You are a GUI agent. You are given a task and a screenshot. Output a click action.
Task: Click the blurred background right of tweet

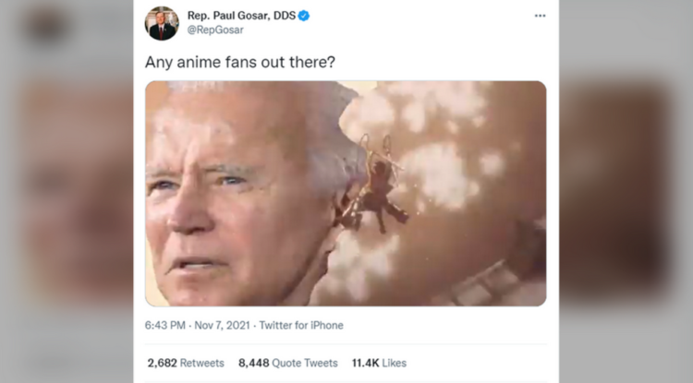[626, 192]
